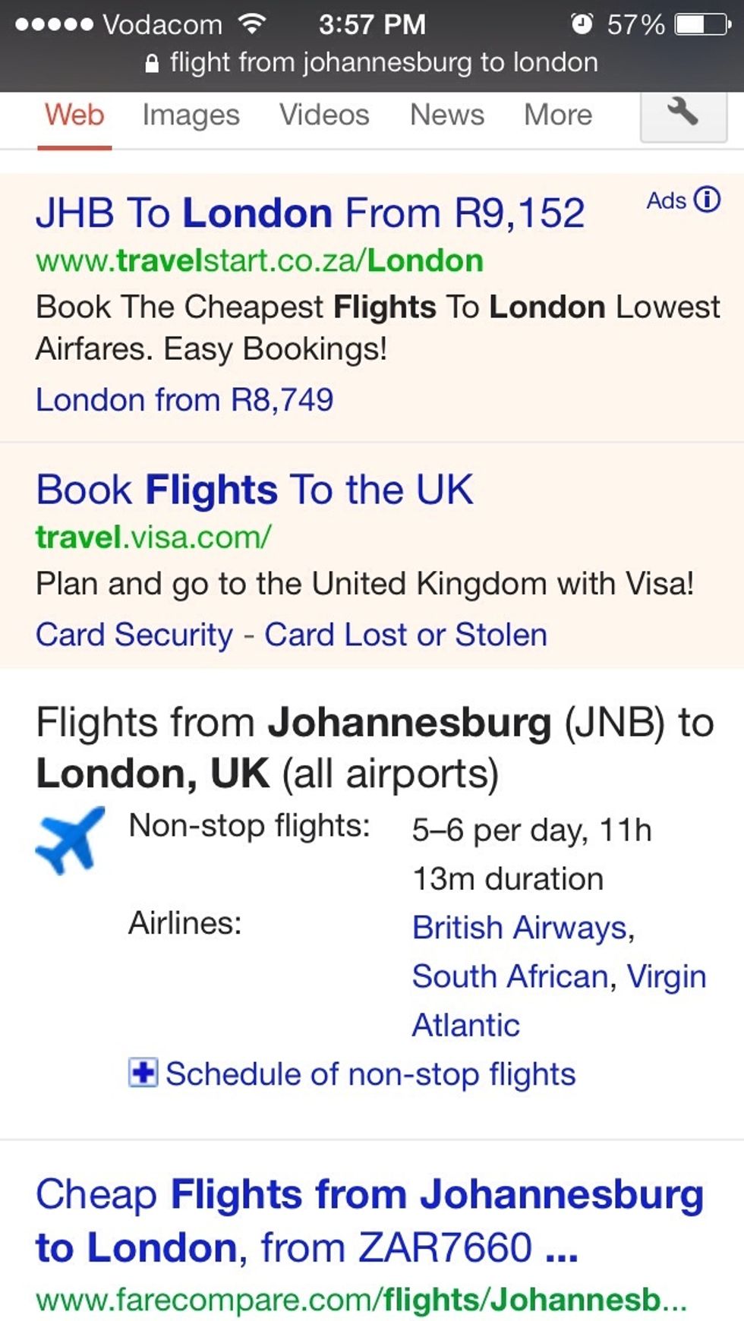Open Cheap Flights from Johannesburg farecompare result
This screenshot has height=1321, width=744.
point(369,1221)
